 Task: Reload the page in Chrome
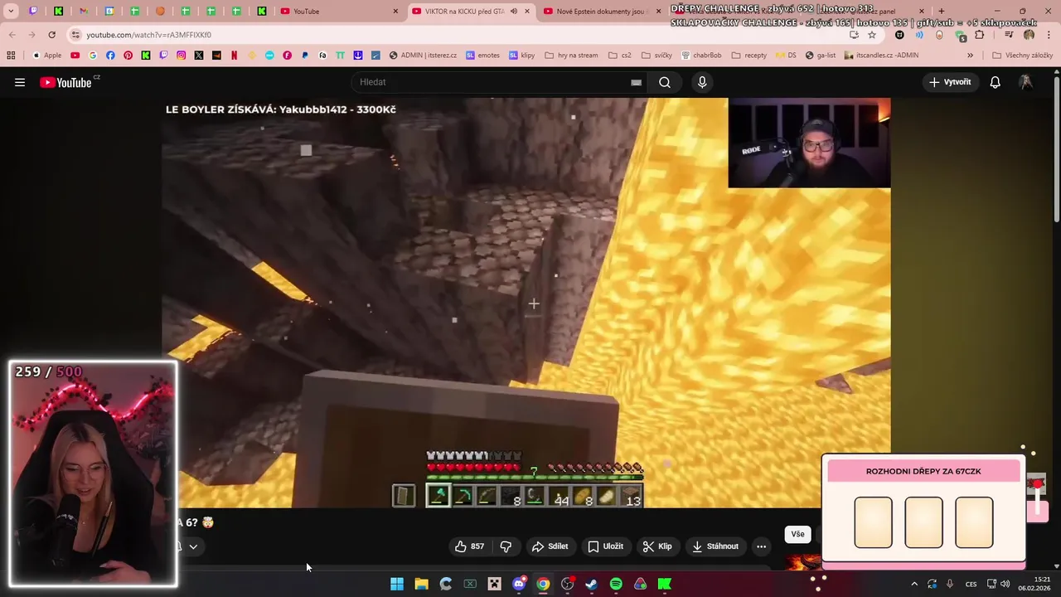[51, 35]
